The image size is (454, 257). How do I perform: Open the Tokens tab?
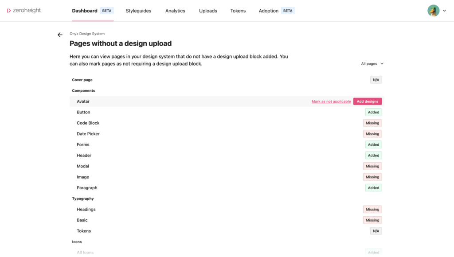point(238,11)
